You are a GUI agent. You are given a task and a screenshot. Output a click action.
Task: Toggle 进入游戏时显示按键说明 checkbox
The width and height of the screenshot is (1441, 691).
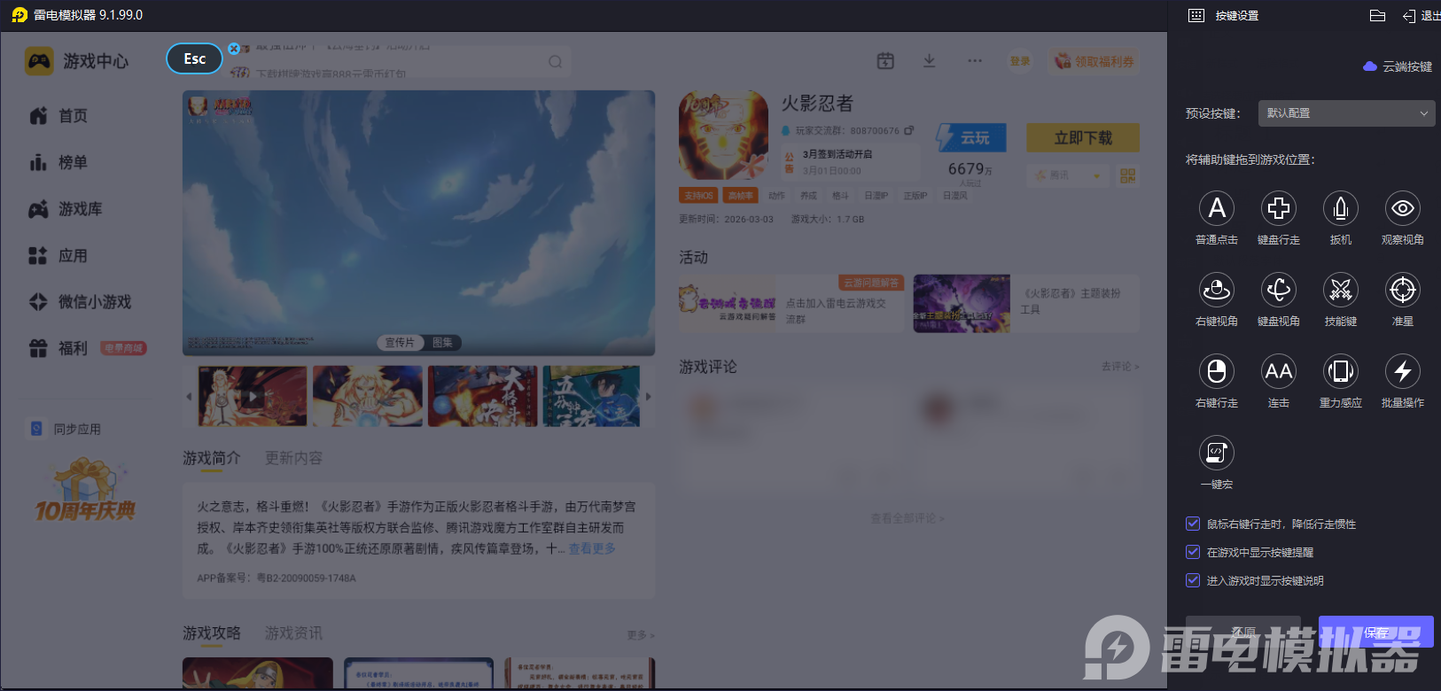click(1193, 580)
